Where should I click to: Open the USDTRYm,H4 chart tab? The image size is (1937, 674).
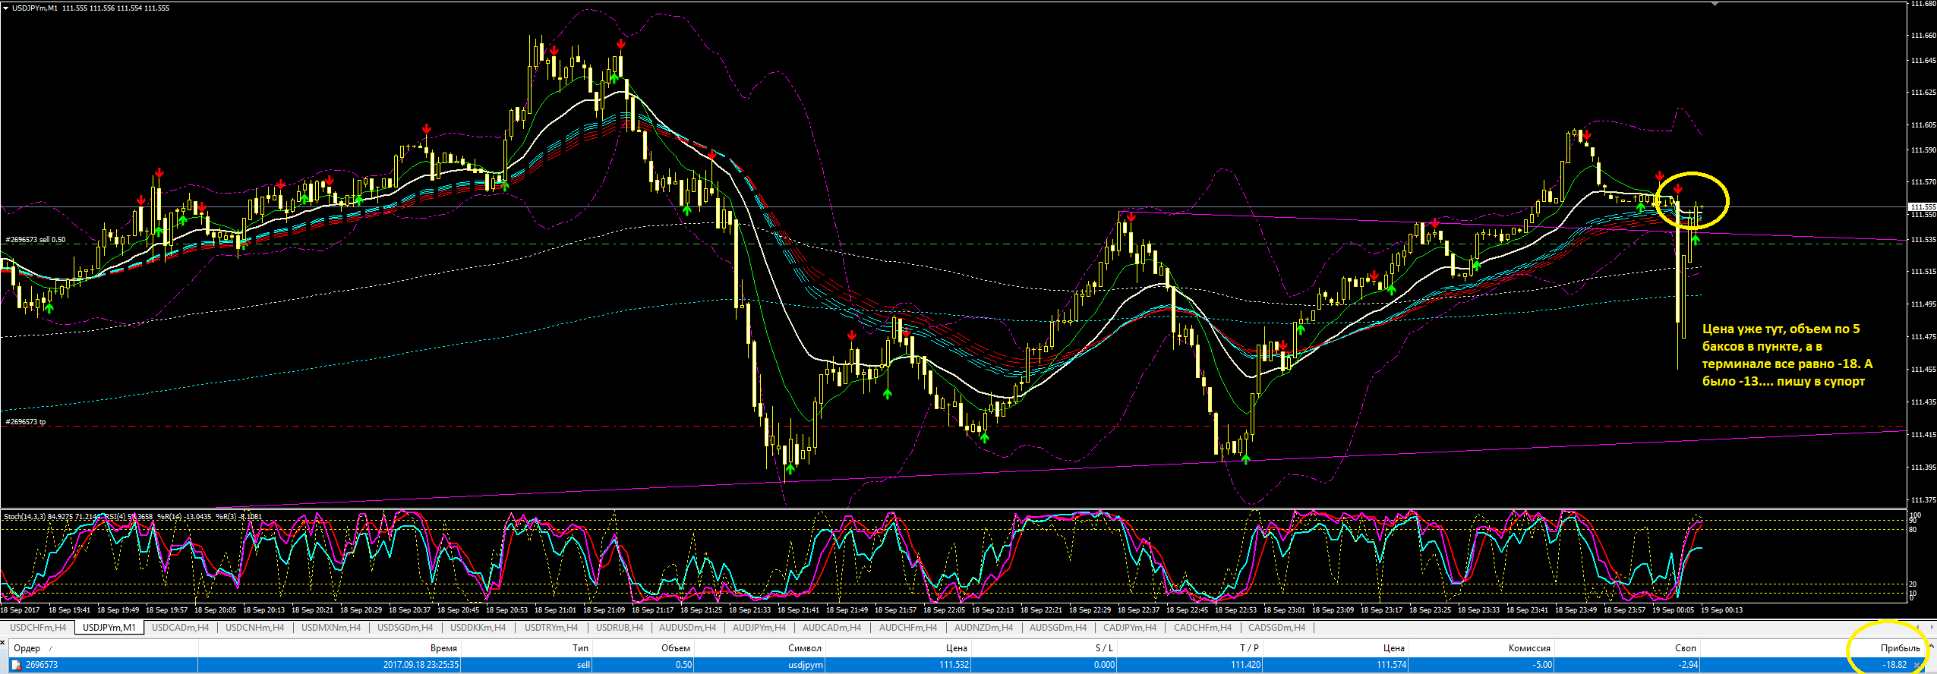550,628
